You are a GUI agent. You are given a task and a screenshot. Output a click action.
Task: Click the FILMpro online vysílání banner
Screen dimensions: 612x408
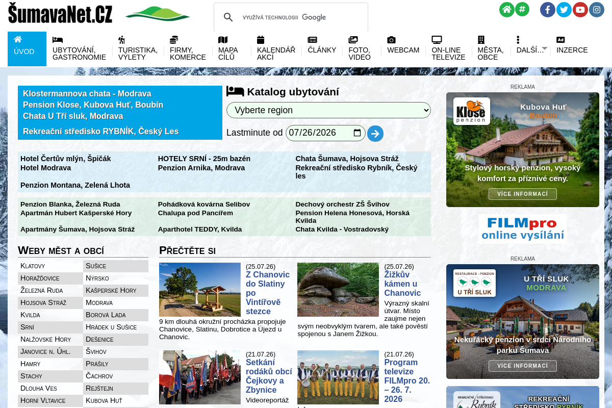523,228
